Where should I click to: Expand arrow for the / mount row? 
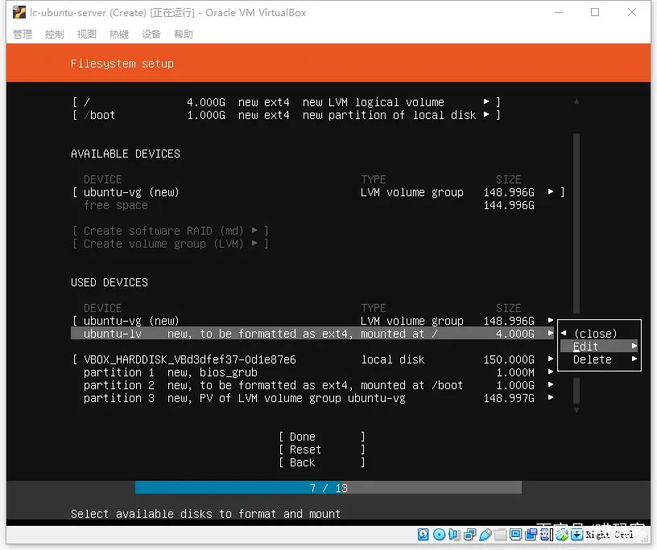[x=486, y=101]
